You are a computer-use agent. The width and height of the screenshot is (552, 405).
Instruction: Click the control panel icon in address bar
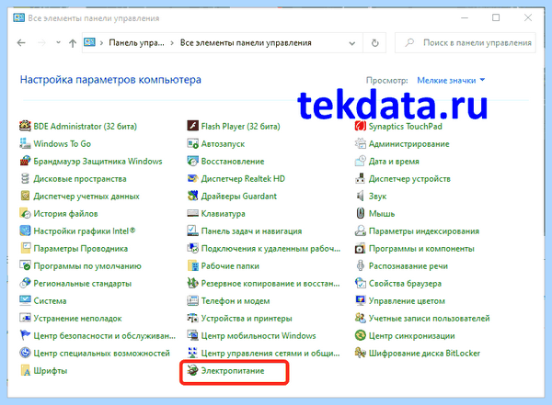89,42
